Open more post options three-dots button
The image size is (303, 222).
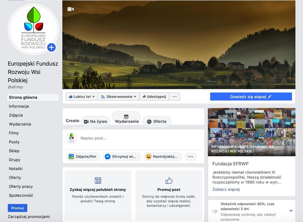coord(190,157)
